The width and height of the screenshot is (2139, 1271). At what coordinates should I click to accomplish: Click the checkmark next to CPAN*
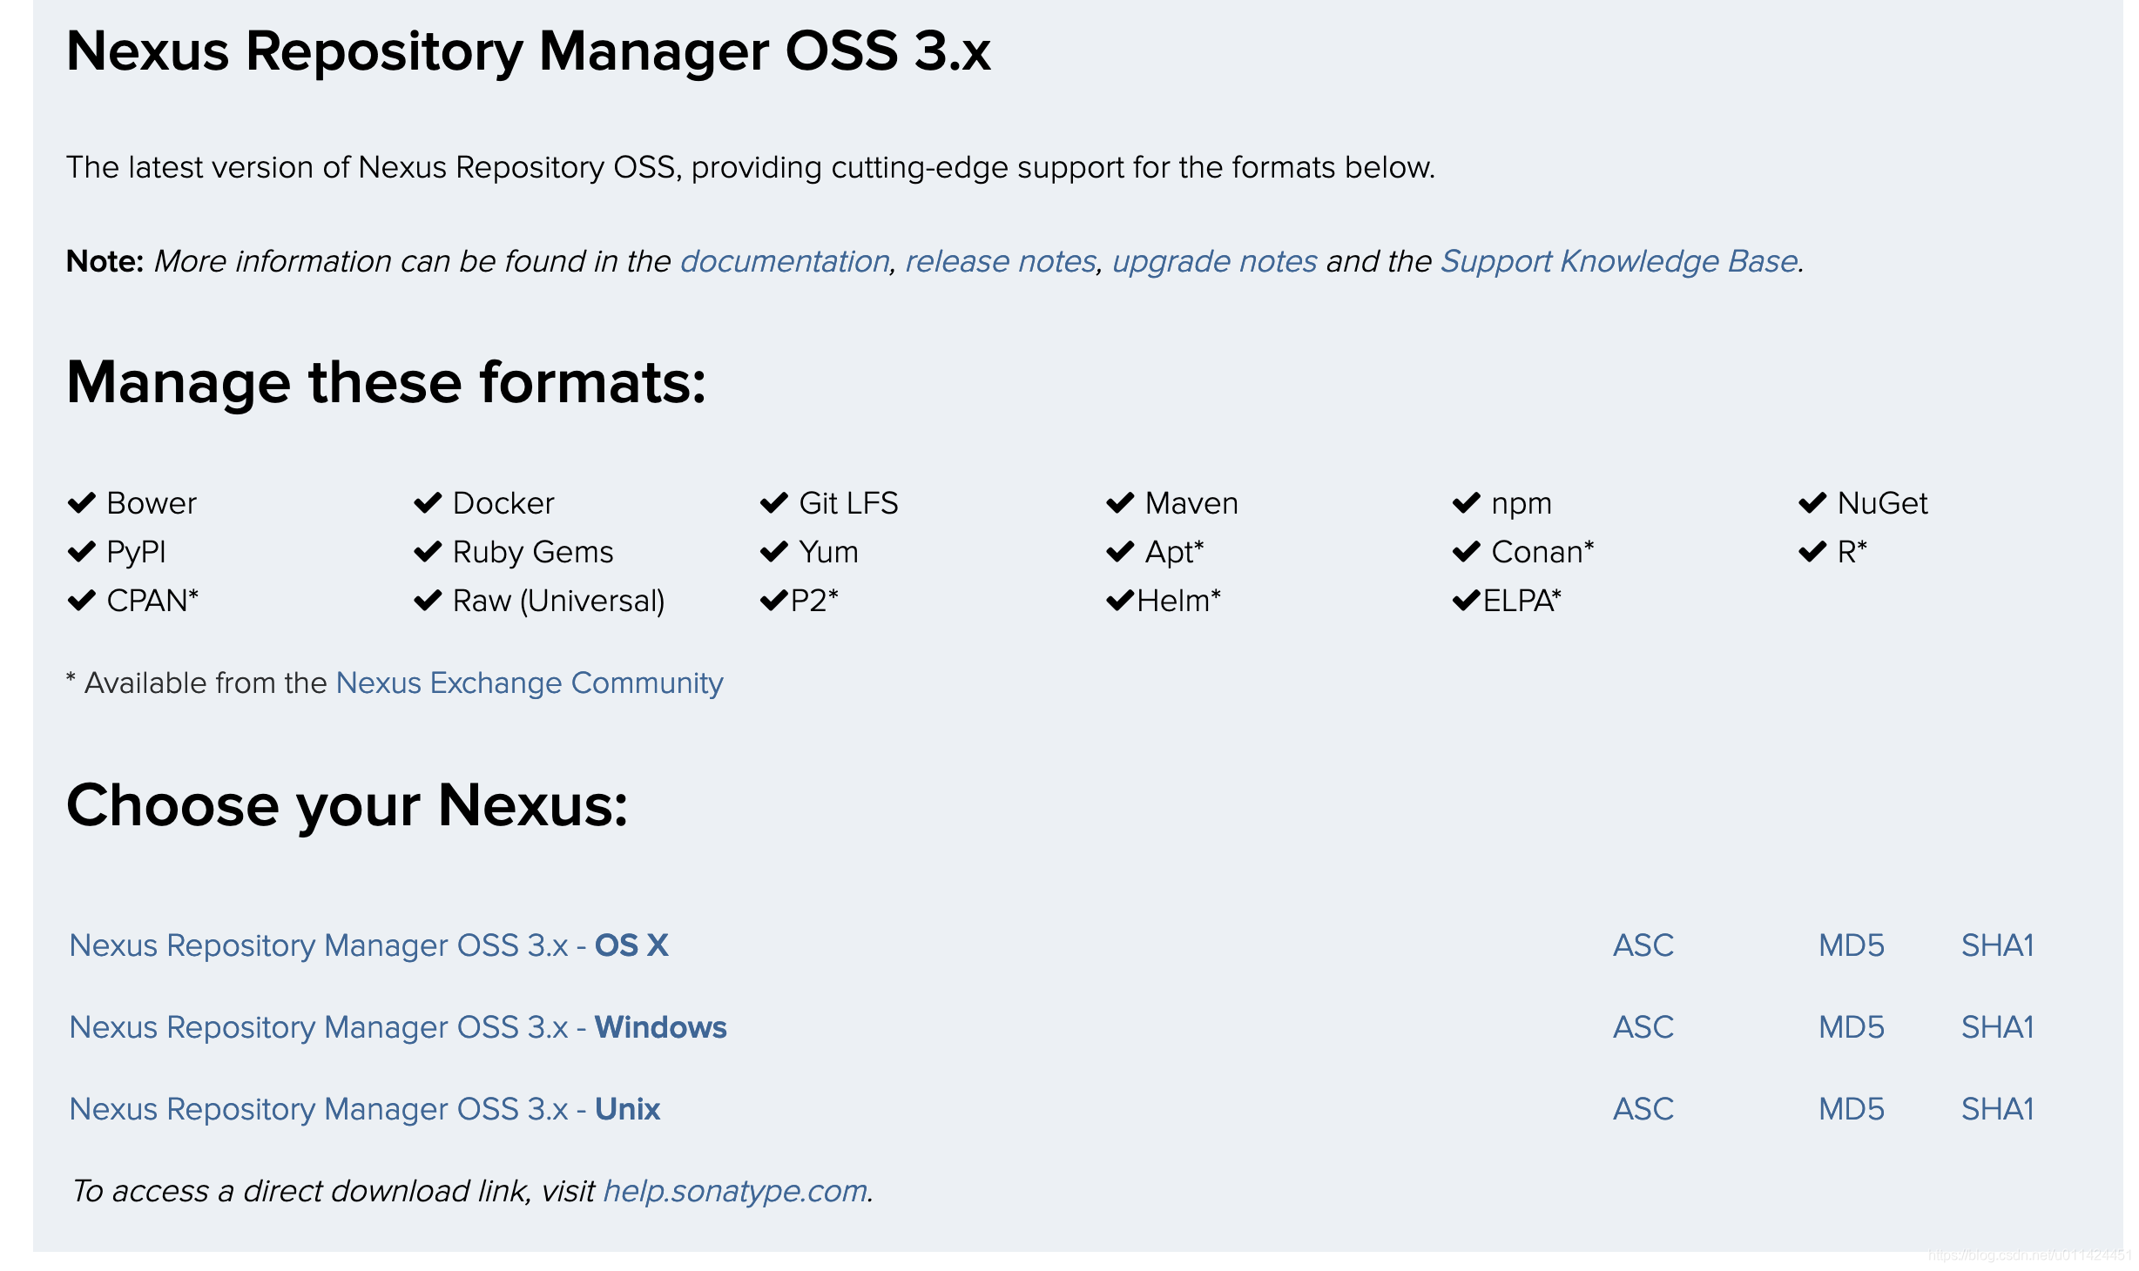82,601
